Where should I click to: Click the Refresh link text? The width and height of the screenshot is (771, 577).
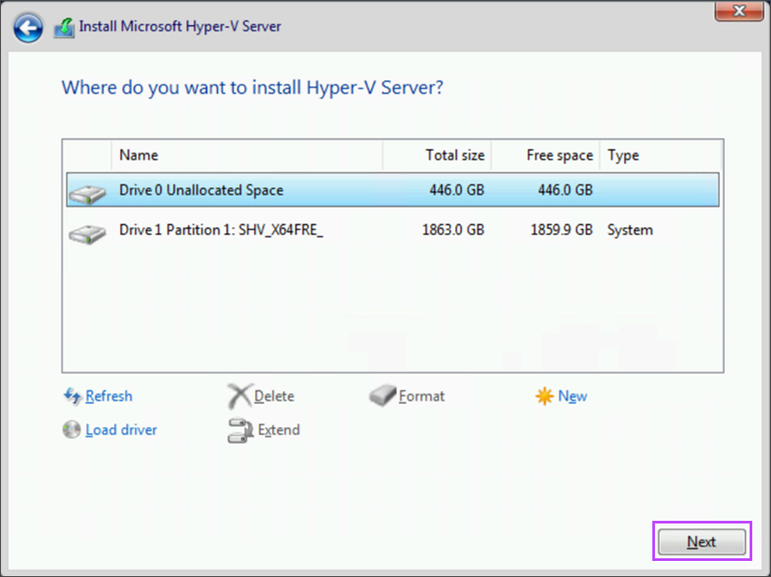point(109,396)
